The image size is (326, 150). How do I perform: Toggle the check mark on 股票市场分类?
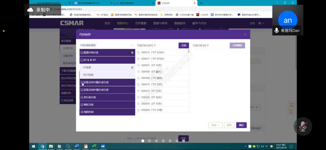[x=132, y=52]
